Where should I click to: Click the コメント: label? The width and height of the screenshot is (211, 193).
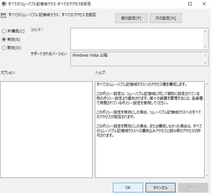(x=36, y=30)
